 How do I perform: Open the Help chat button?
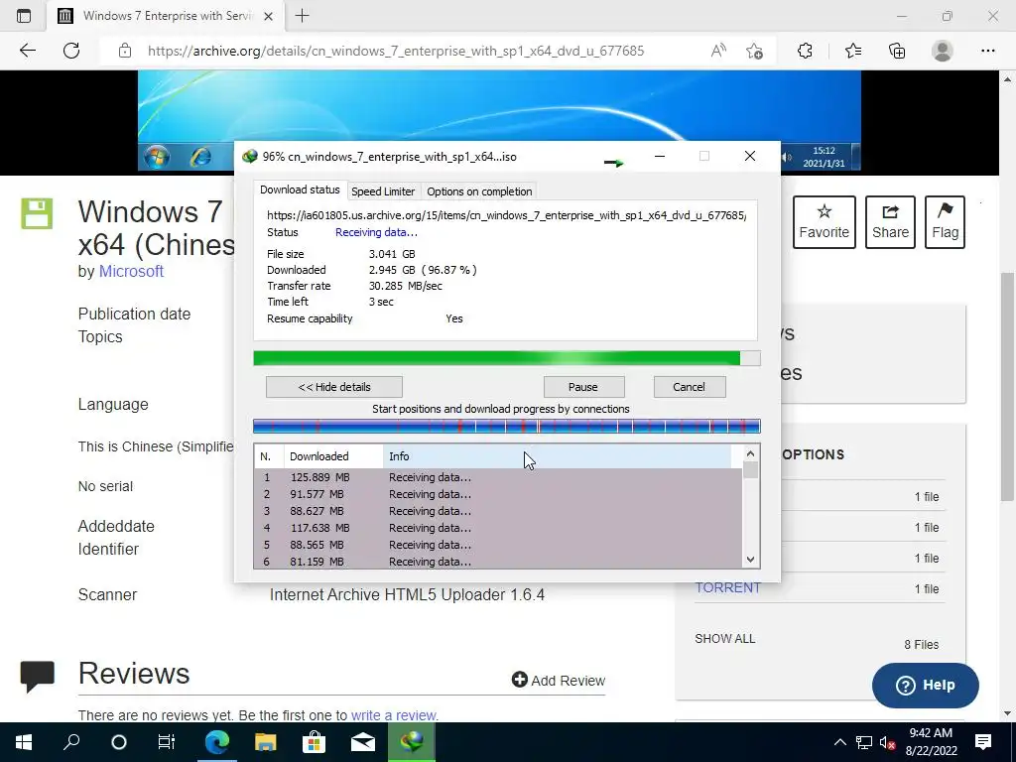[x=926, y=685]
